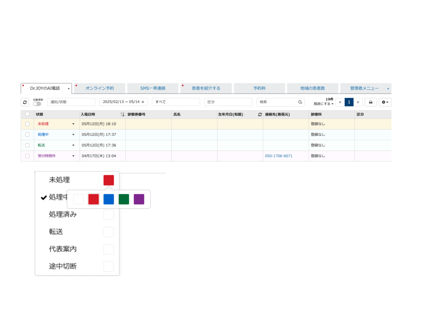
Task: Click refresh icon in 生年月日(和暦) column header
Action: point(260,114)
